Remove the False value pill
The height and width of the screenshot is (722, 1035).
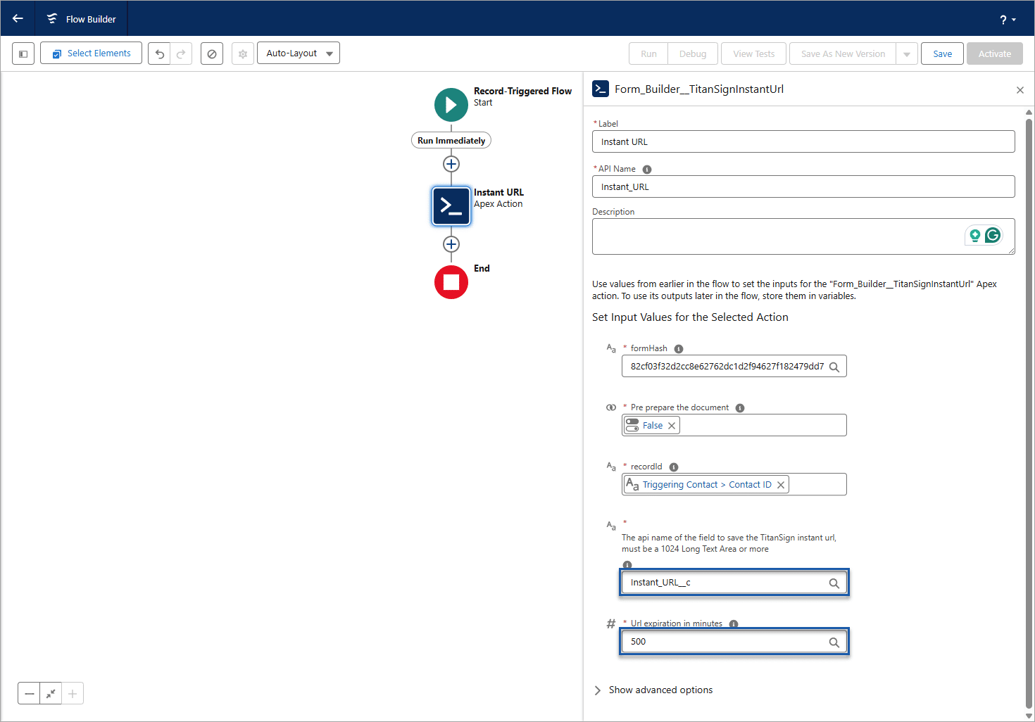click(672, 426)
